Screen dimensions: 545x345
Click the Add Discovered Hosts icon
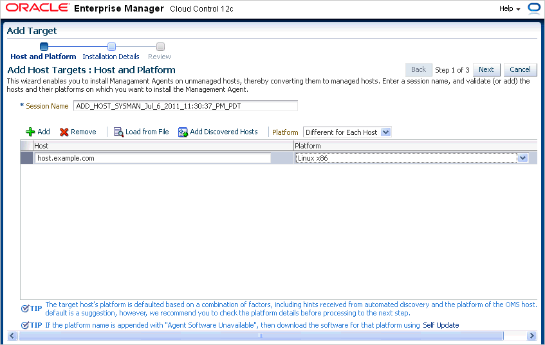tap(183, 132)
